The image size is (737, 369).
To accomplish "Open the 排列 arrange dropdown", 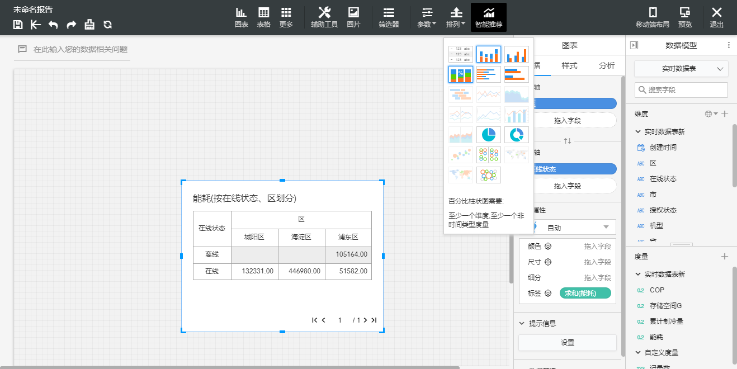I will [x=456, y=18].
